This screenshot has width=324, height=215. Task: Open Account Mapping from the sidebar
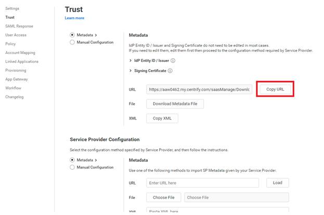click(20, 52)
